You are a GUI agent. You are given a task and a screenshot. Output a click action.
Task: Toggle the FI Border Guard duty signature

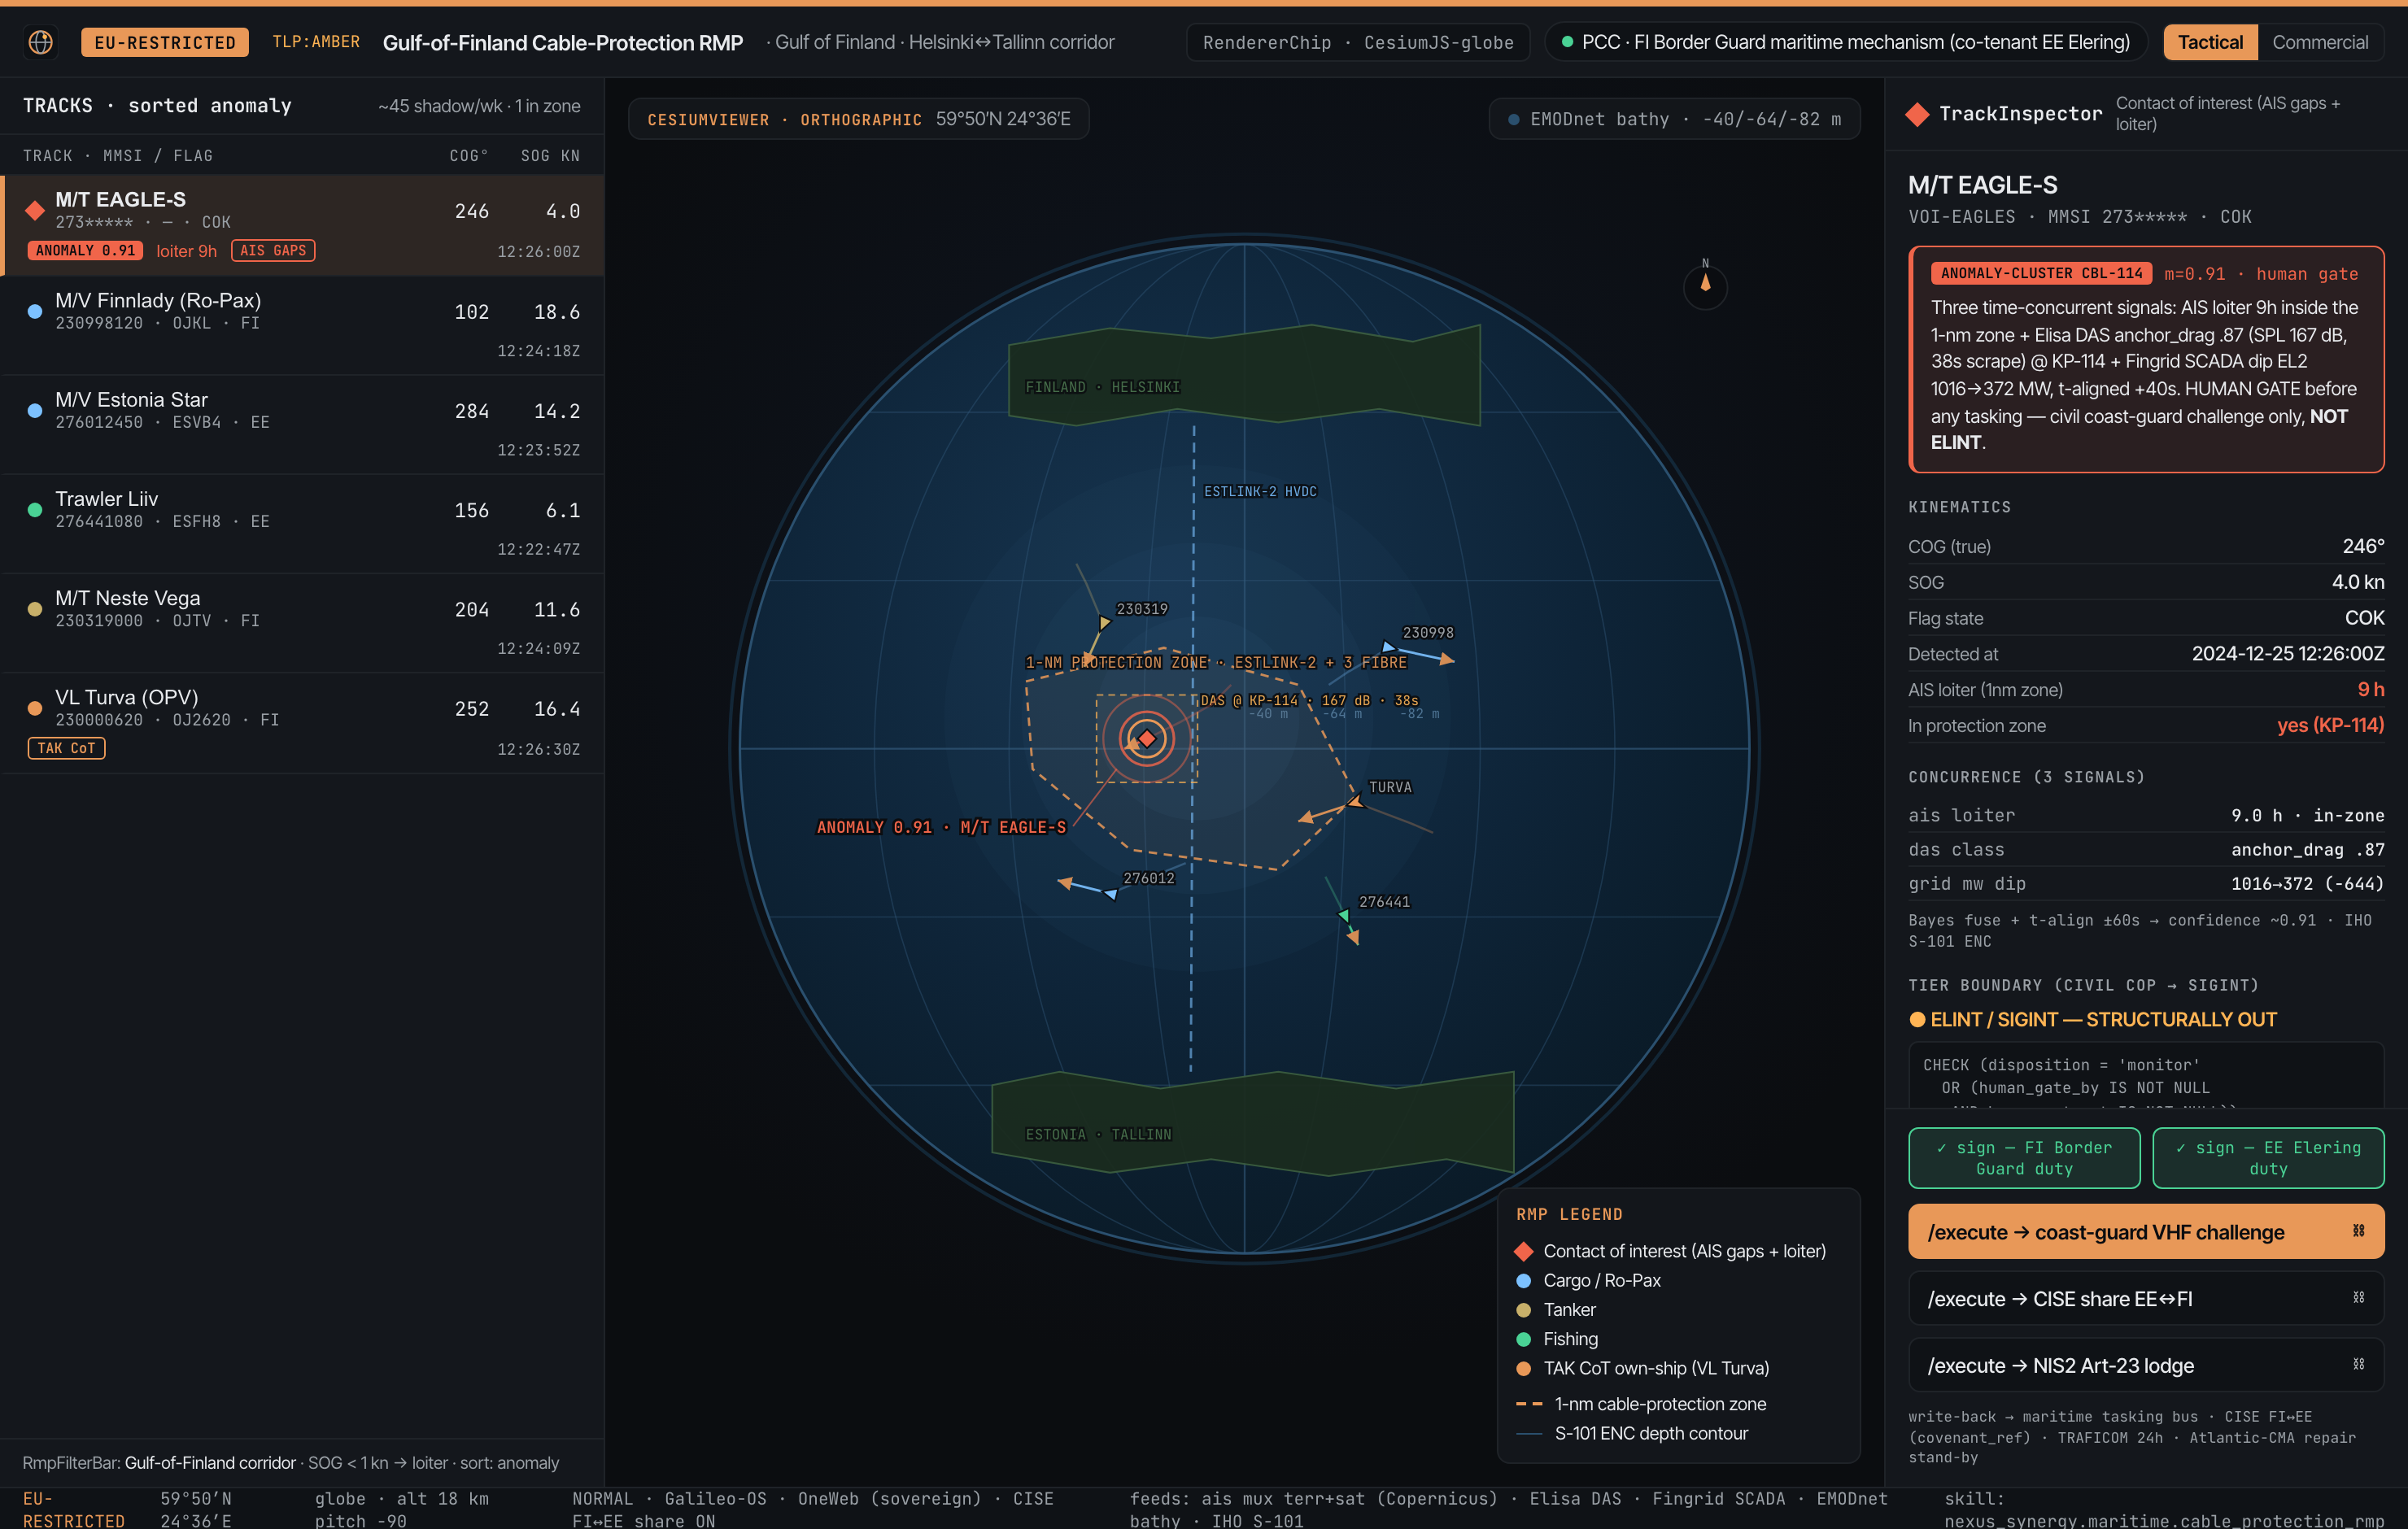click(x=2024, y=1158)
